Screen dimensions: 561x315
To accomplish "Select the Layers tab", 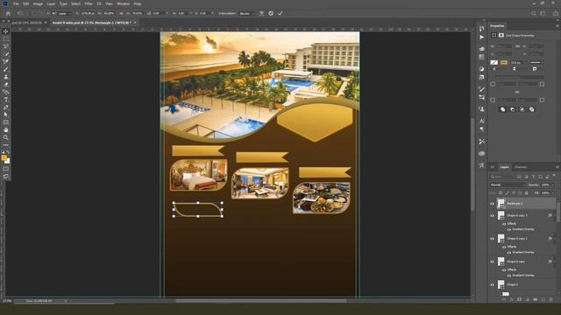I will coord(505,167).
